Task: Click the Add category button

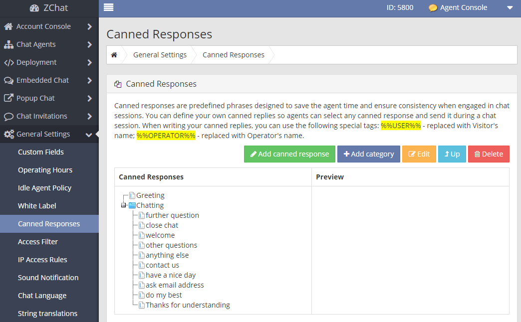Action: 369,154
